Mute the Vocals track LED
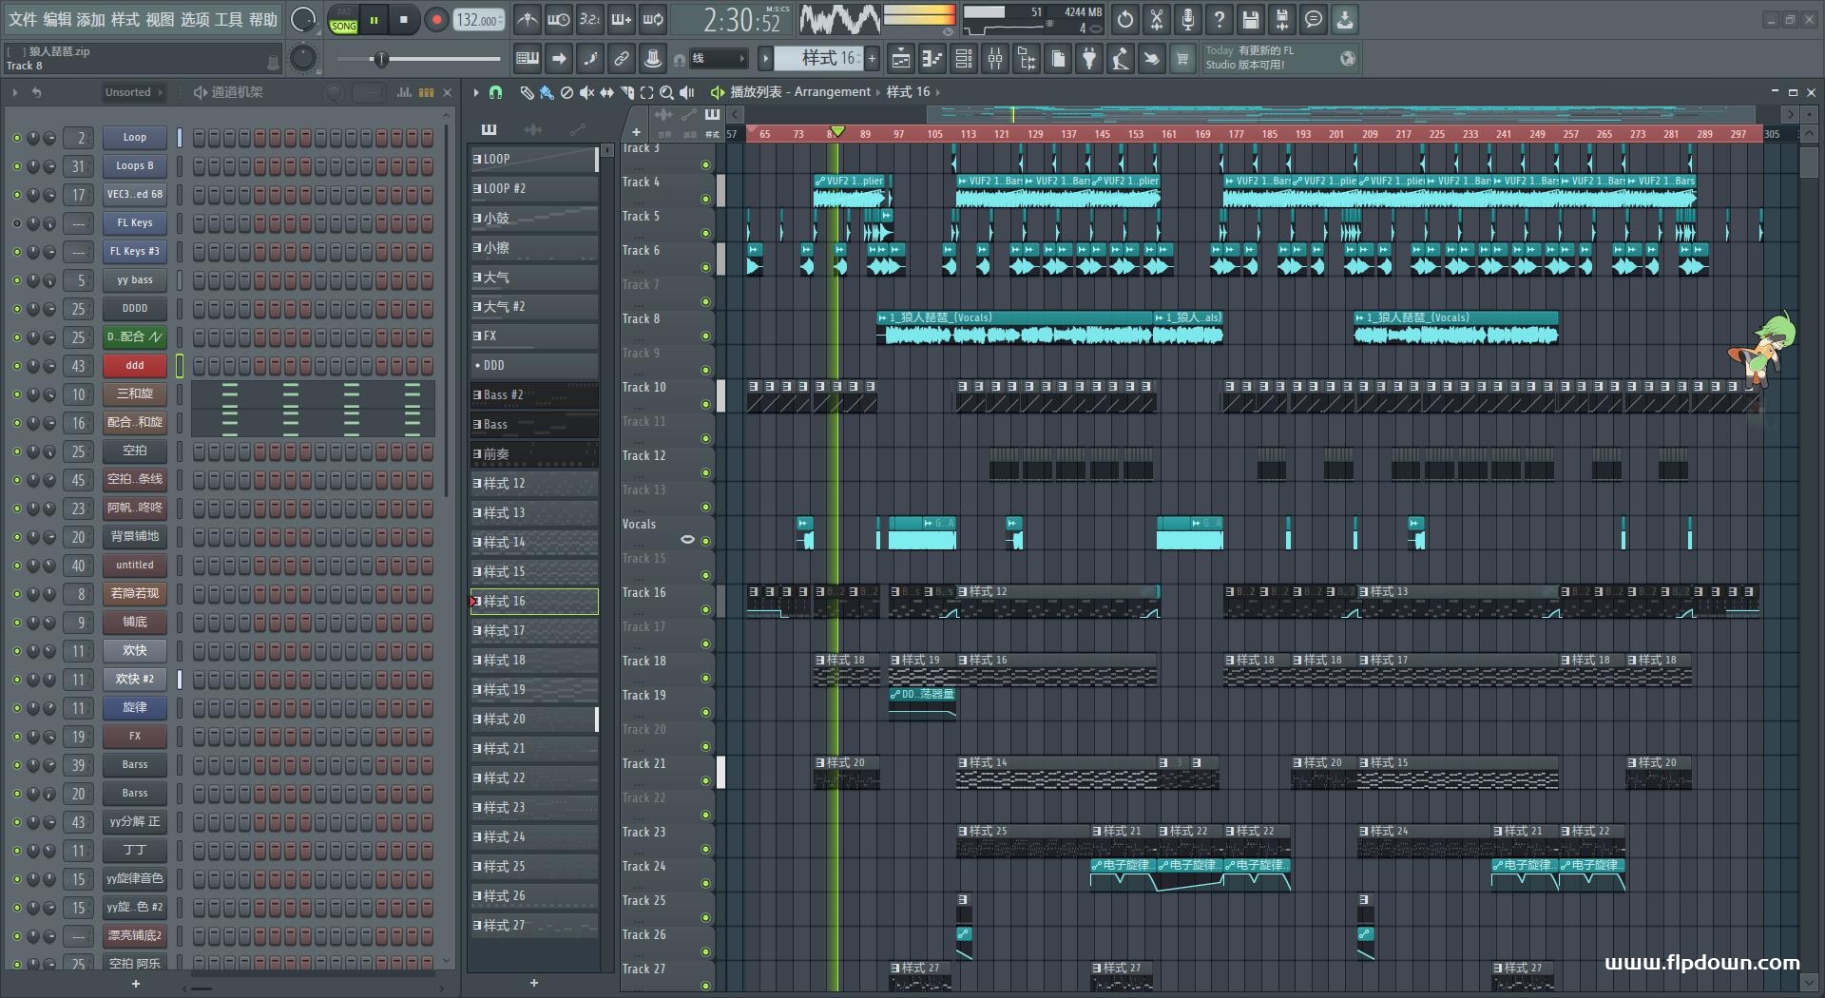 pos(705,541)
